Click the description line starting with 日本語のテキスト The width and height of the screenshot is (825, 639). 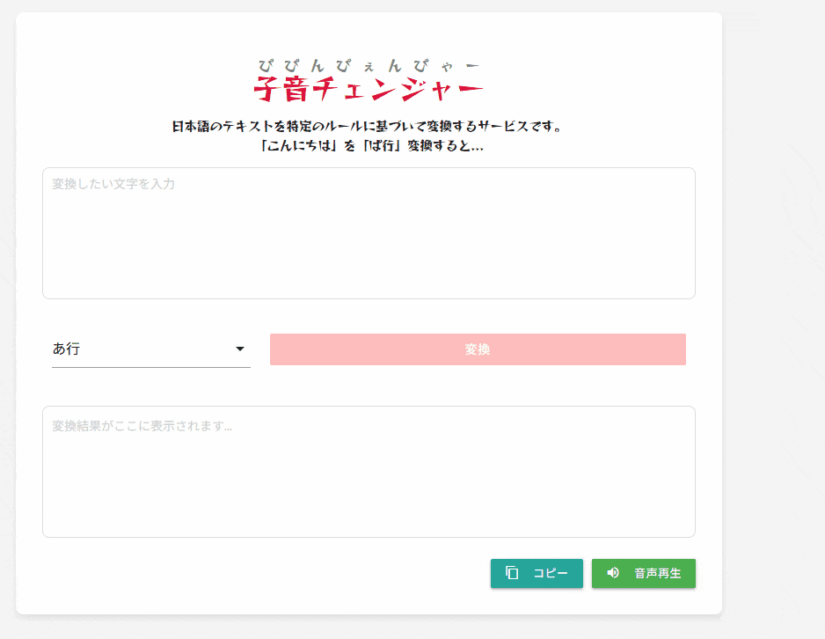click(x=368, y=127)
